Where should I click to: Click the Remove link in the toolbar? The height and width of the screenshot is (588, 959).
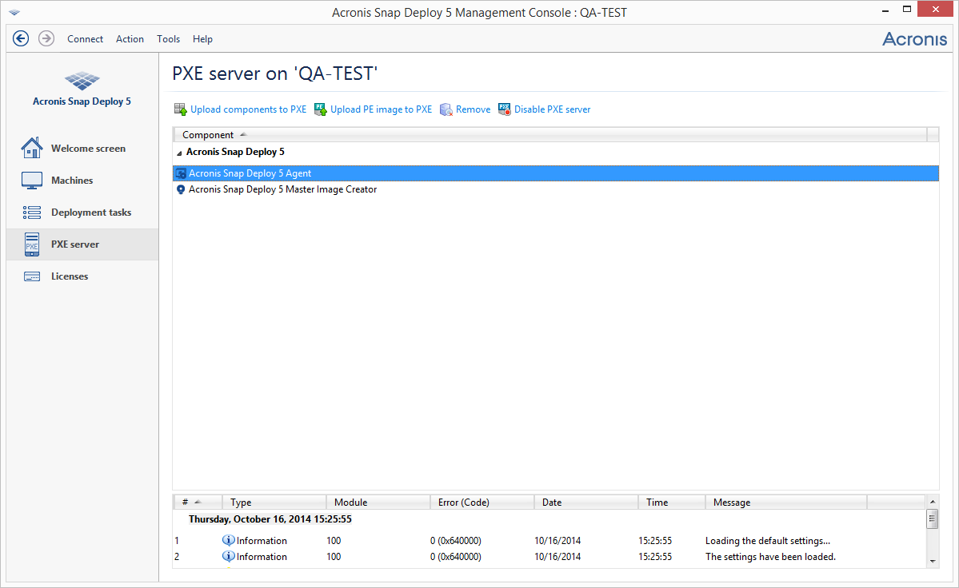click(472, 109)
